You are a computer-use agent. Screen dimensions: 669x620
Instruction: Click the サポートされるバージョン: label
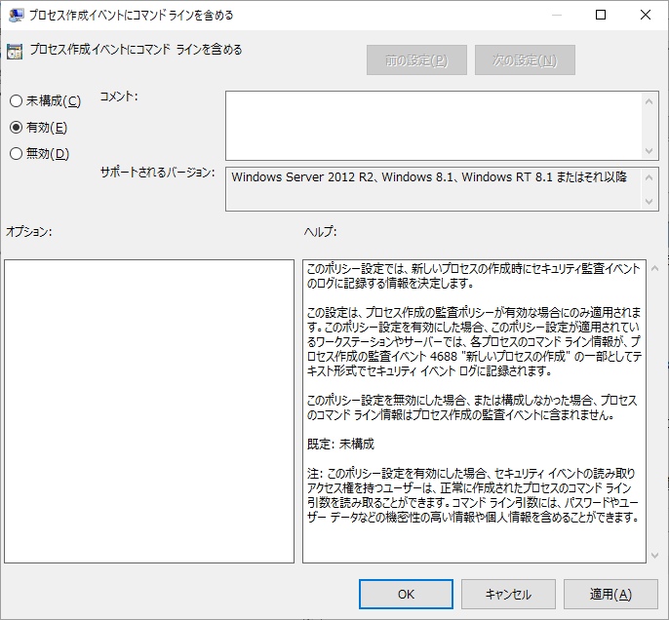[x=157, y=173]
